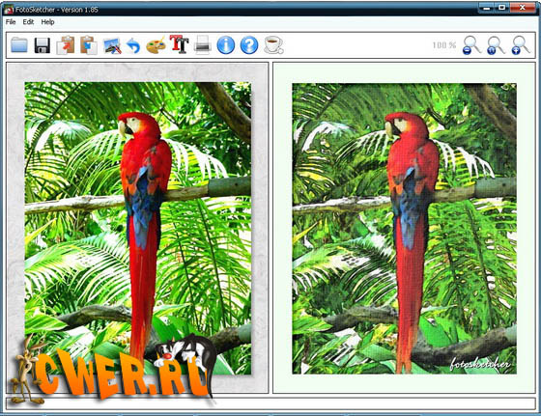Zoom in with the plus magnifier

click(521, 45)
